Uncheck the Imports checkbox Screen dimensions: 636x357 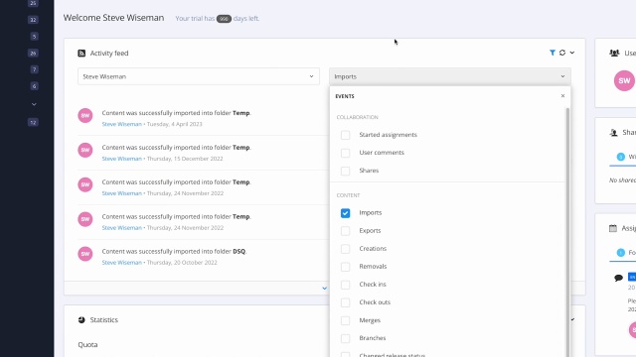tap(345, 213)
